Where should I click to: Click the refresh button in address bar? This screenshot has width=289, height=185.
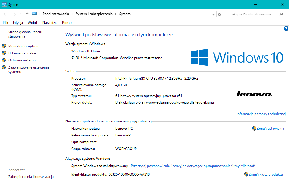219,14
